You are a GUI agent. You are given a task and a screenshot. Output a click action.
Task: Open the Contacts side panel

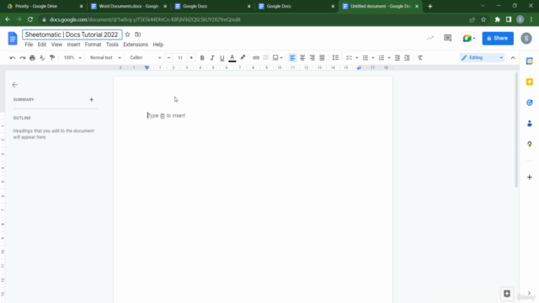tap(530, 124)
